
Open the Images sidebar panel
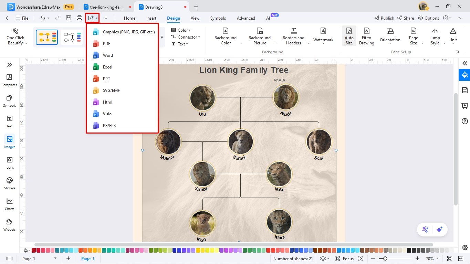10,142
